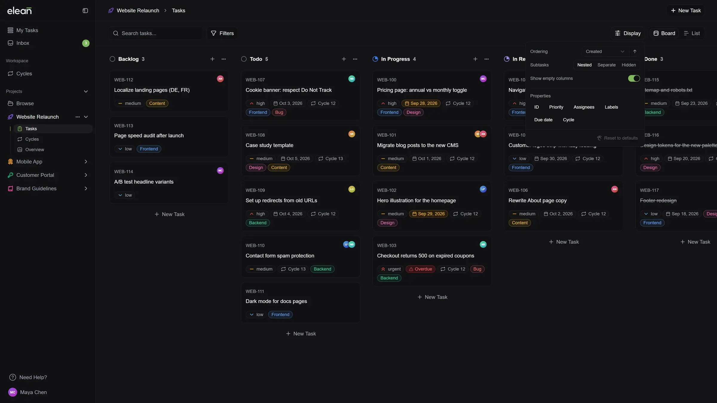The image size is (717, 403).
Task: Open In Progress column more options
Action: (486, 59)
